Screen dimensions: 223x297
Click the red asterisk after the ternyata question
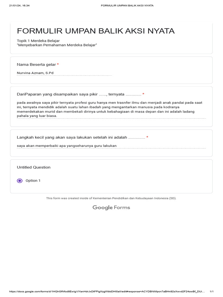tap(143, 94)
